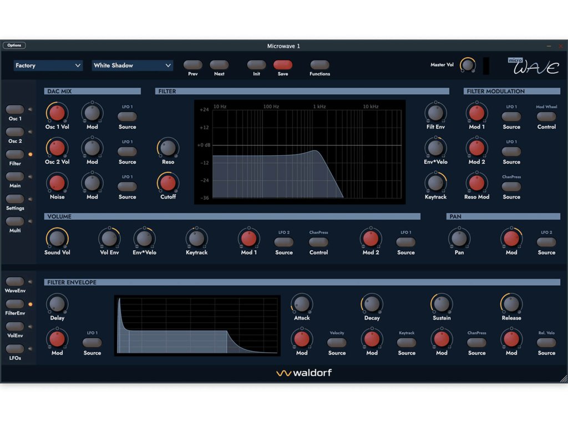Click the Release knob

click(x=511, y=304)
